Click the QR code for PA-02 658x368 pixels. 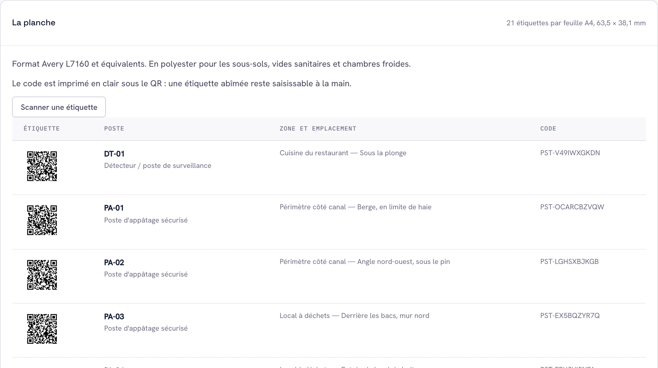[x=42, y=275]
